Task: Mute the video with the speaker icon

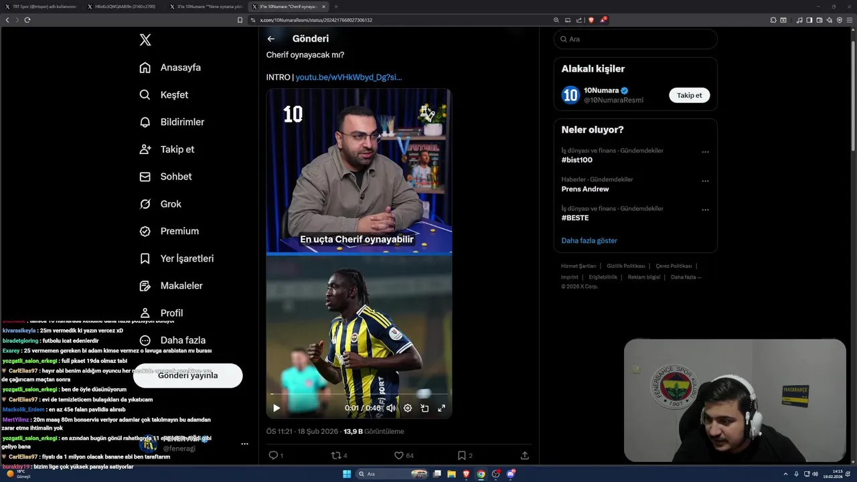Action: pos(391,408)
